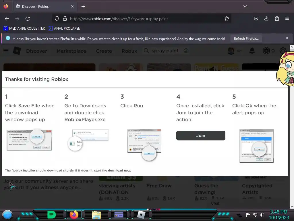
Task: Open the green notes app in taskbar
Action: click(51, 215)
